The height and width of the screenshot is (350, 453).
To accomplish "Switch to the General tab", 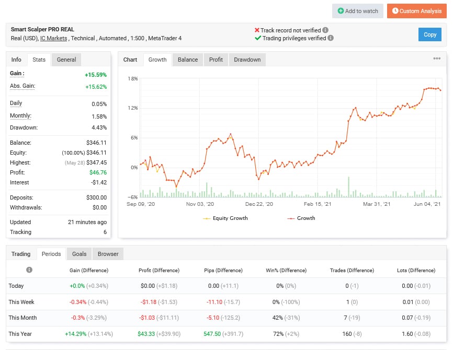I will click(66, 60).
